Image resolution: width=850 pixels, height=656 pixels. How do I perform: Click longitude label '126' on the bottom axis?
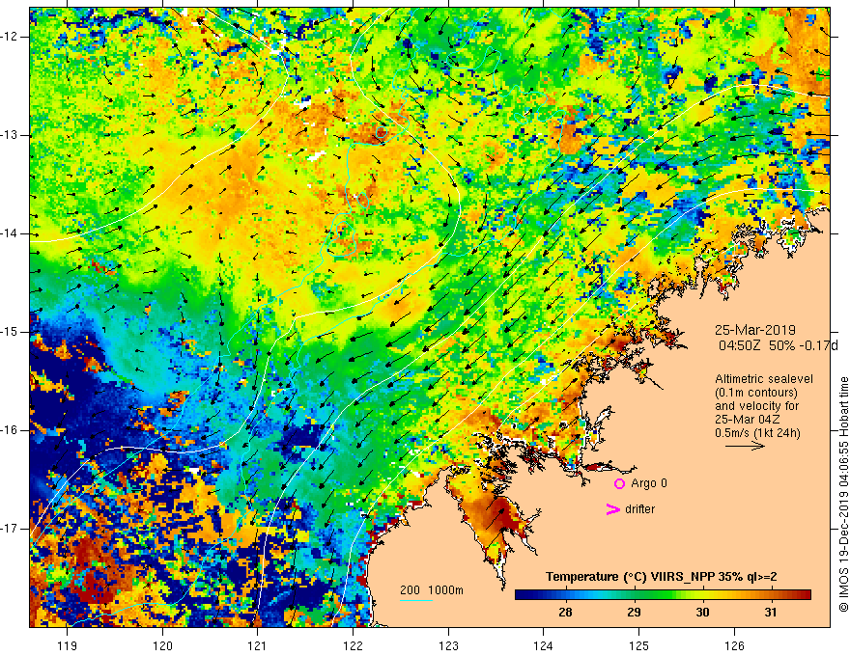pyautogui.click(x=734, y=645)
